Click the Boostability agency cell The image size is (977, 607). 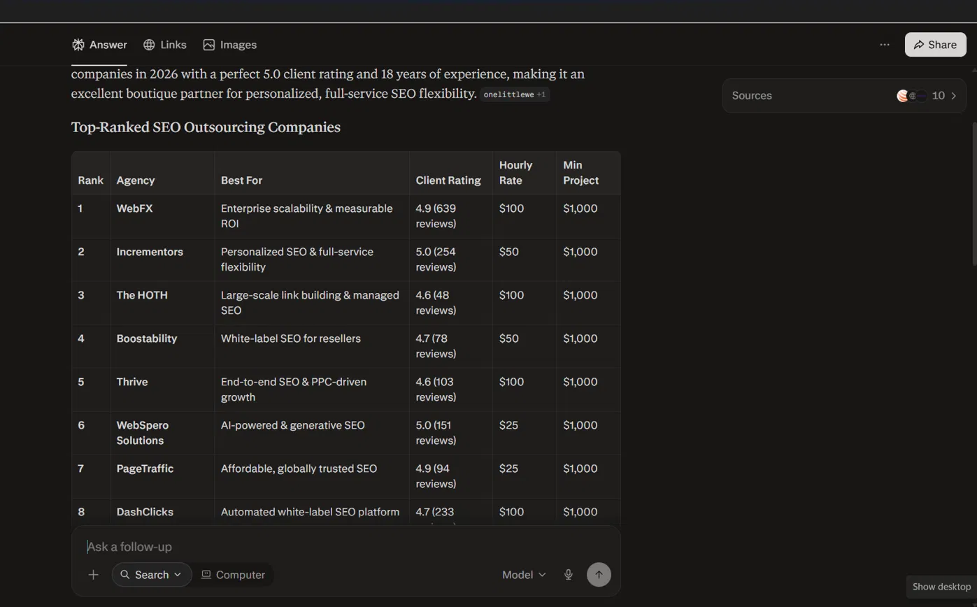point(162,346)
